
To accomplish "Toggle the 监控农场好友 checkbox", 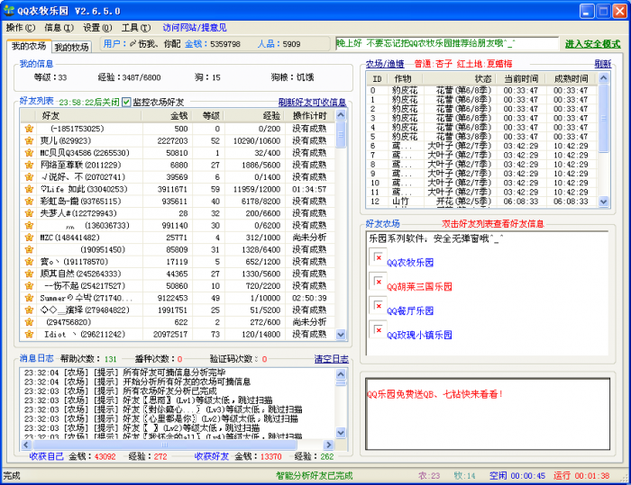I will coord(126,102).
